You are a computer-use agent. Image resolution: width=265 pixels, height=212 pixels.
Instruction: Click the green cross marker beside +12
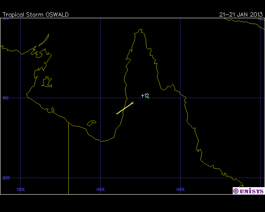(x=148, y=98)
